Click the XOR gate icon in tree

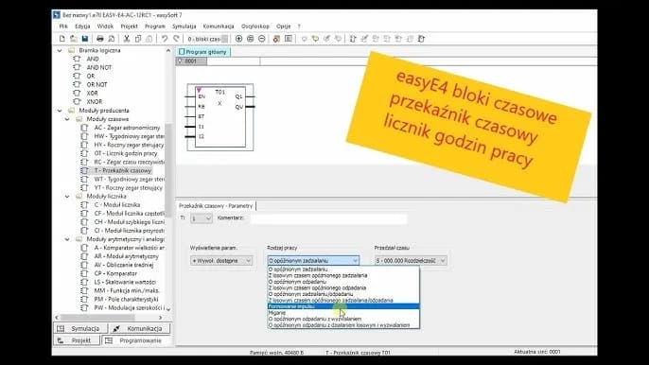point(77,93)
